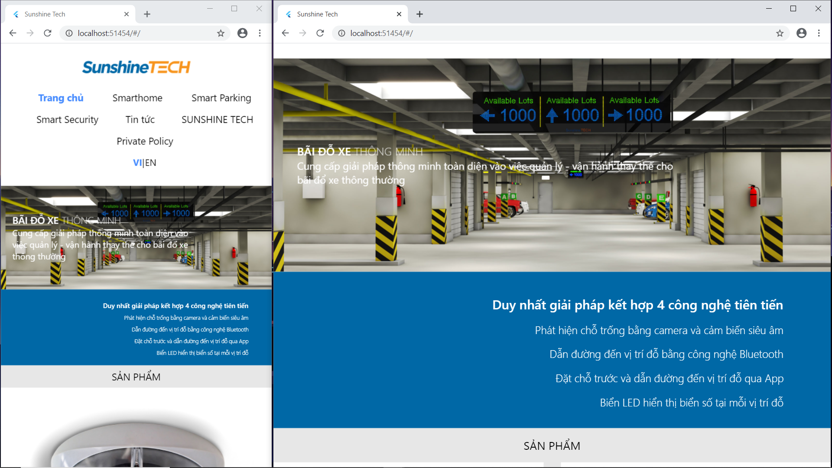Open Smart Parking menu item

point(221,98)
